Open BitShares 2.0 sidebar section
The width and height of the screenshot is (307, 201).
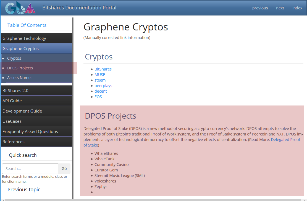(36, 90)
